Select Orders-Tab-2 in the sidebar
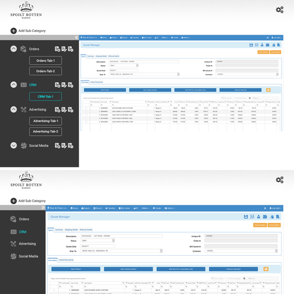 coord(45,71)
